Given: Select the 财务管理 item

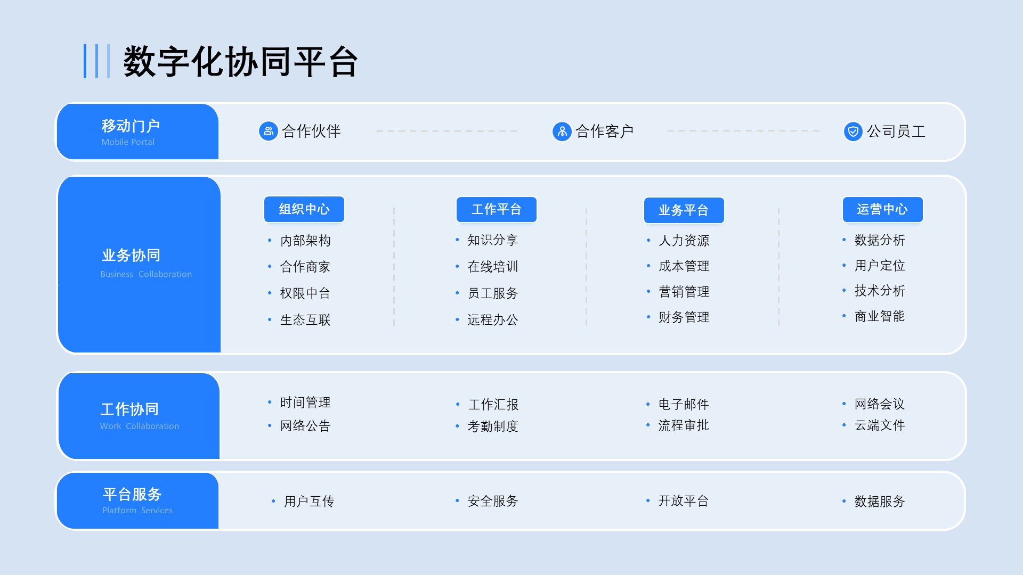Looking at the screenshot, I should click(684, 317).
